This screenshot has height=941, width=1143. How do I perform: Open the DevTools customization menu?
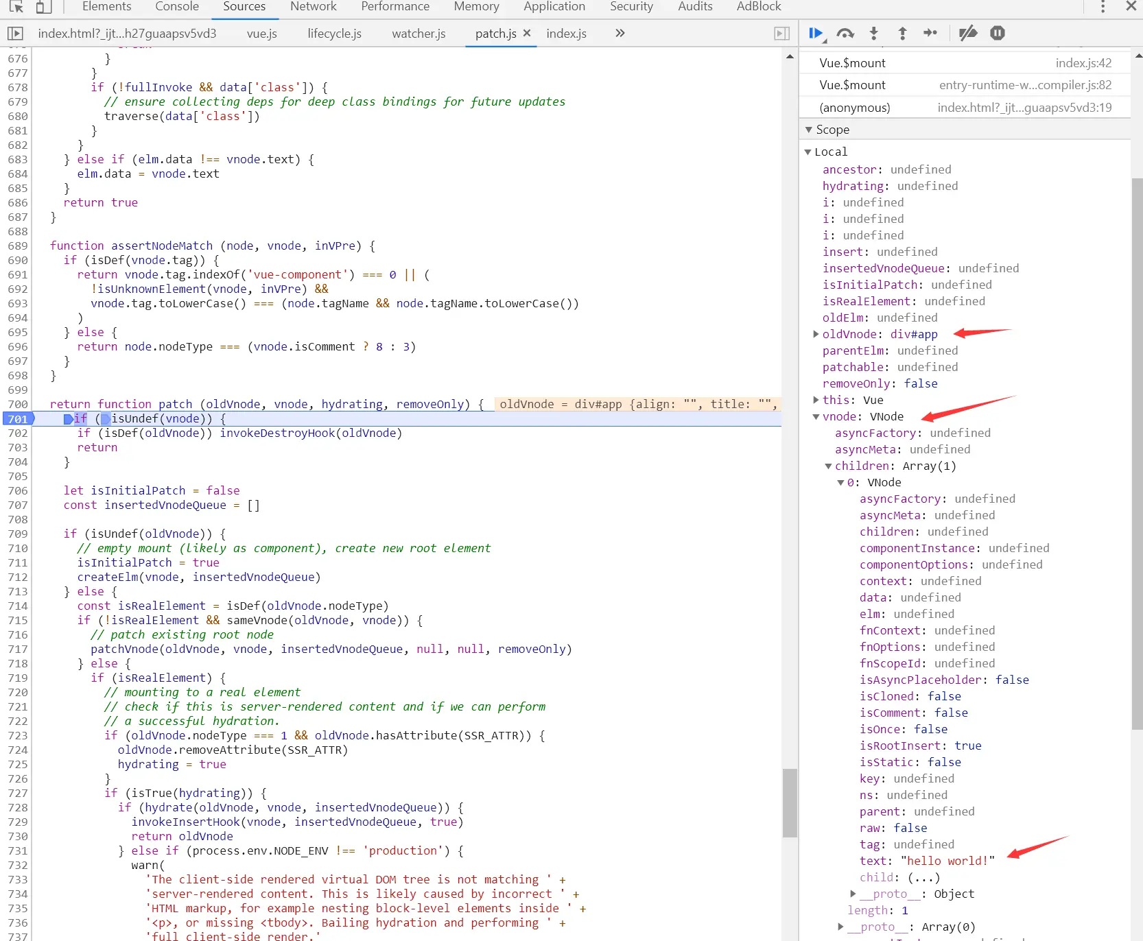click(x=1102, y=7)
